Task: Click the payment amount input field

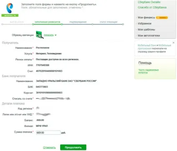Action: pos(48,133)
